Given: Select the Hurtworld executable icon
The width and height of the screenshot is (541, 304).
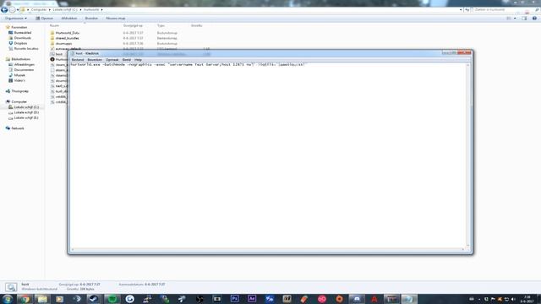Looking at the screenshot, I should pyautogui.click(x=52, y=59).
